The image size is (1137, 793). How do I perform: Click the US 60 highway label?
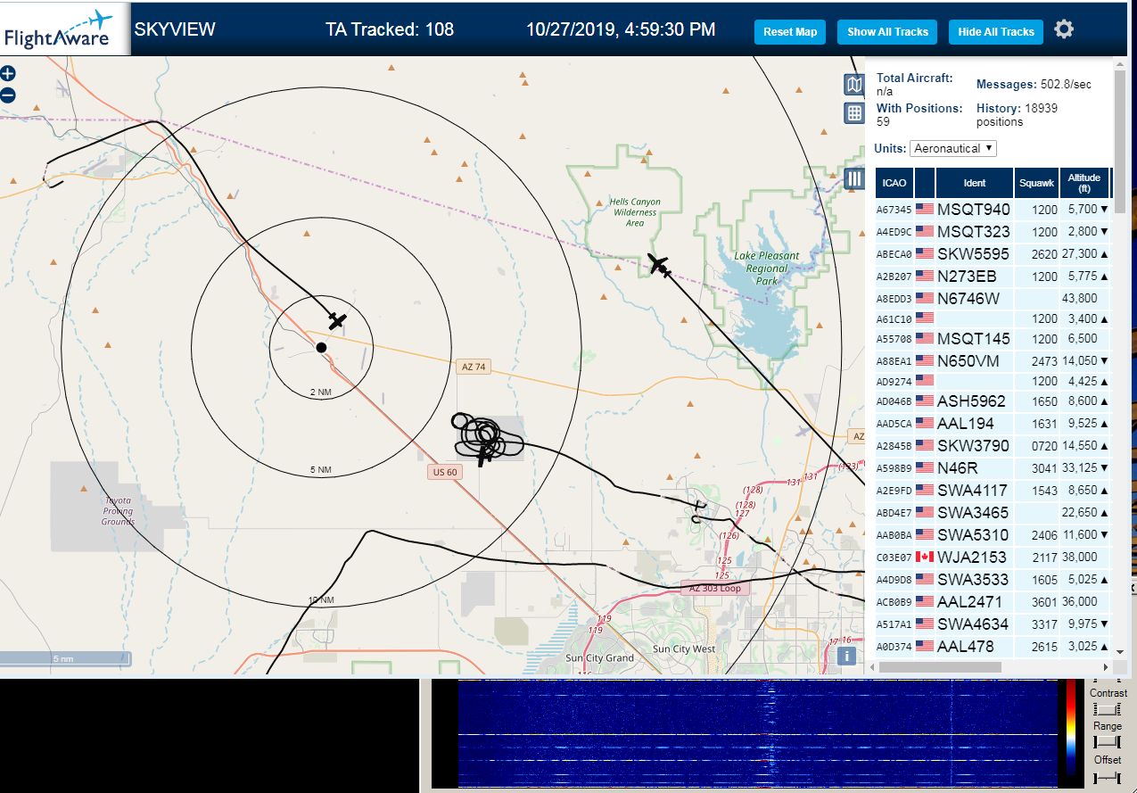pyautogui.click(x=443, y=472)
